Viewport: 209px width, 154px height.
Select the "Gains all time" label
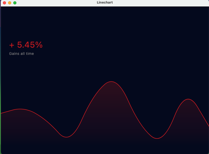coord(21,54)
